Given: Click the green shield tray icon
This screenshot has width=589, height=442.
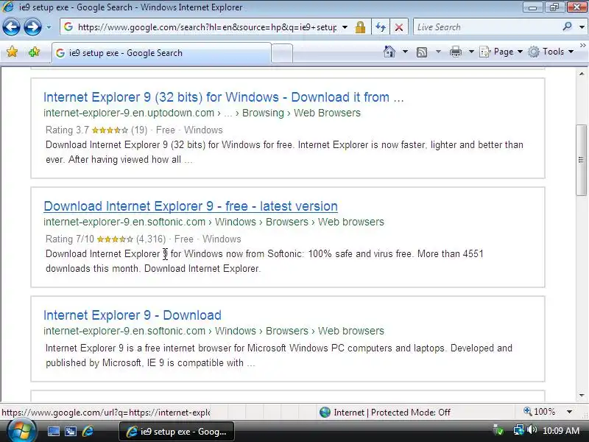Looking at the screenshot, I should tap(498, 430).
